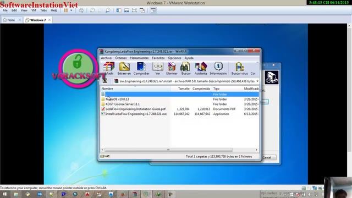352x198 pixels.
Task: Click the VMware pause virtual machine icon
Action: pyautogui.click(x=66, y=10)
